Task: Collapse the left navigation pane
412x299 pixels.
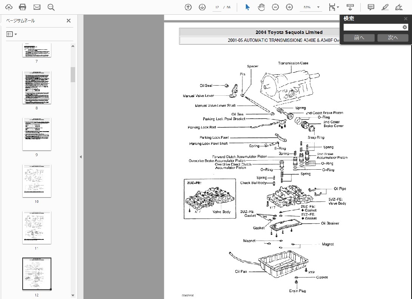Action: [x=81, y=157]
